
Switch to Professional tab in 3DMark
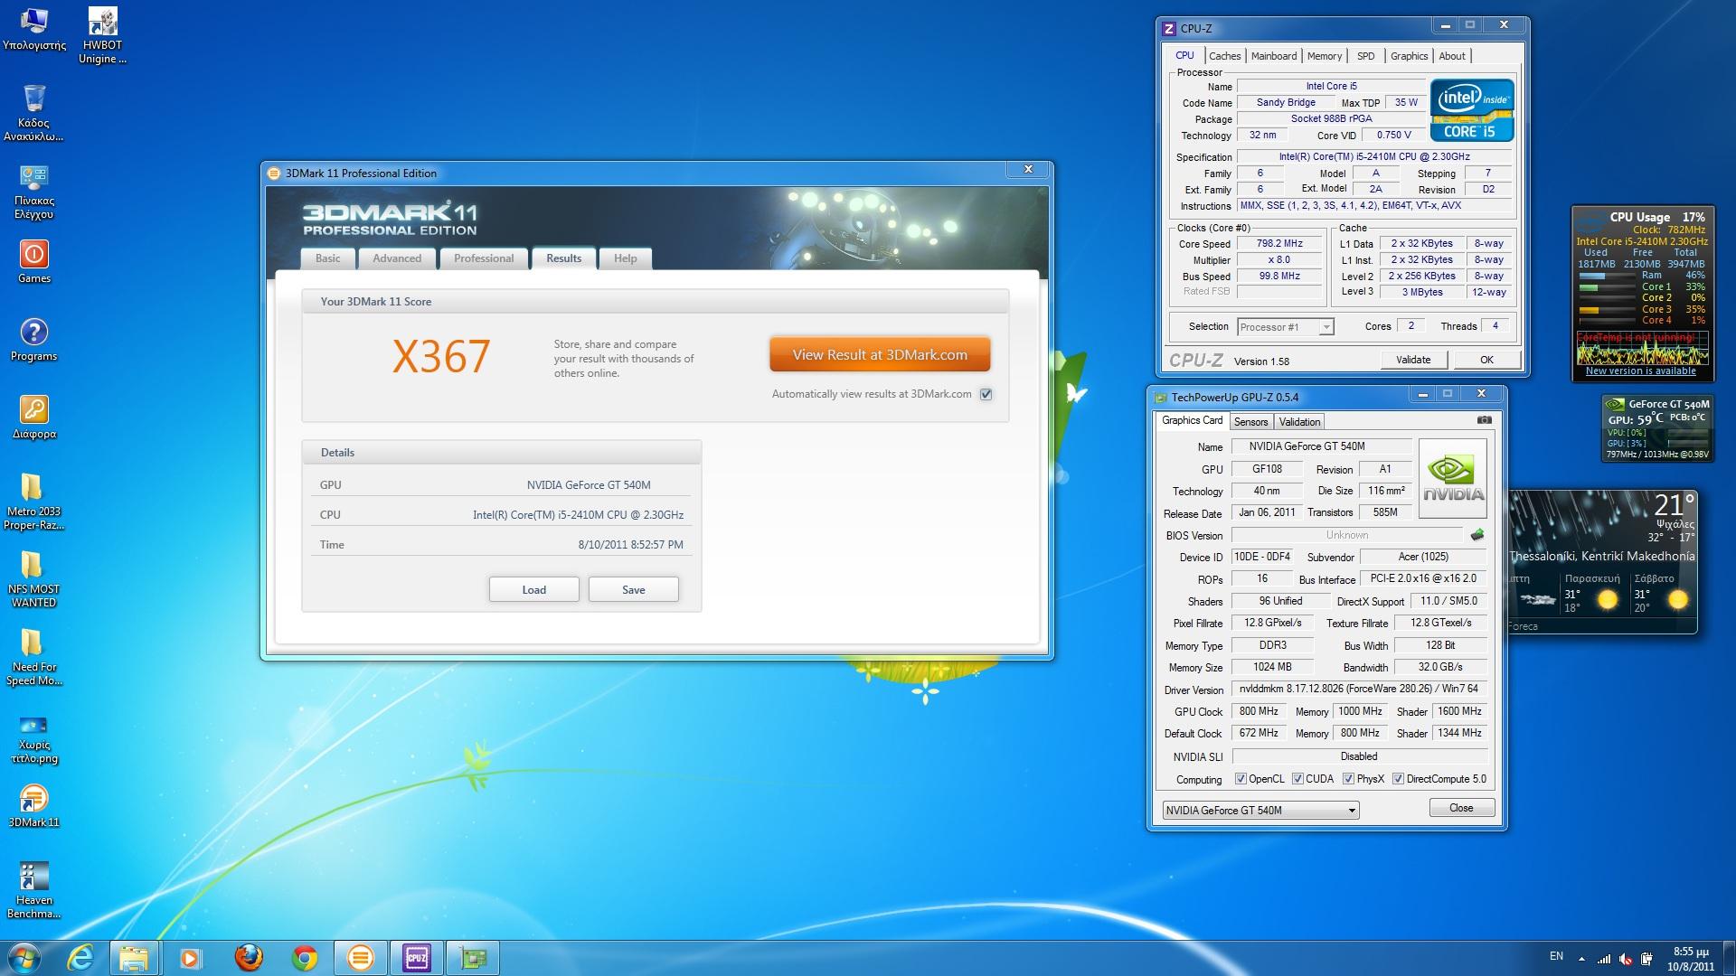tap(484, 258)
